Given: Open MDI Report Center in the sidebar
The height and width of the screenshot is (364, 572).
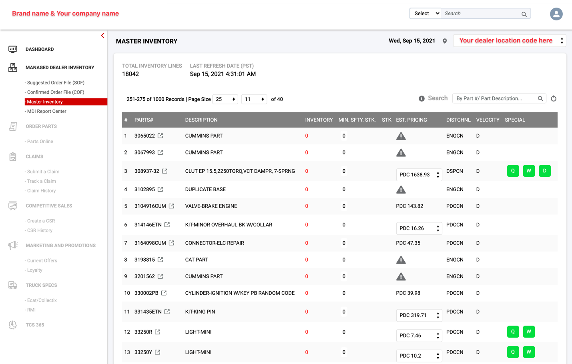Looking at the screenshot, I should coord(46,112).
